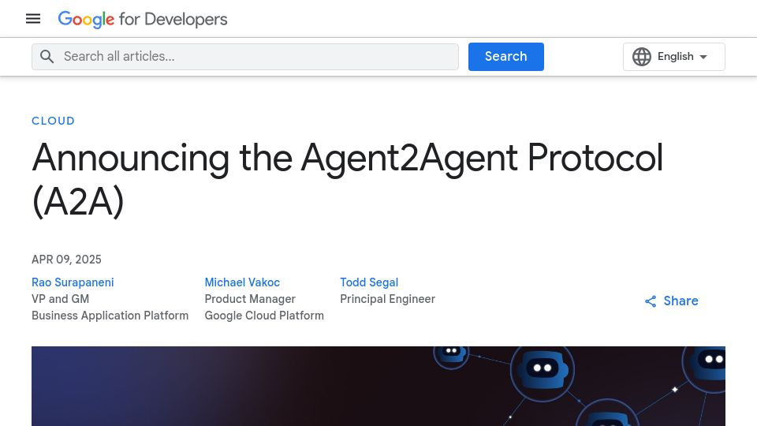Viewport: 757px width, 426px height.
Task: Open the CLOUD category link
Action: tap(53, 121)
